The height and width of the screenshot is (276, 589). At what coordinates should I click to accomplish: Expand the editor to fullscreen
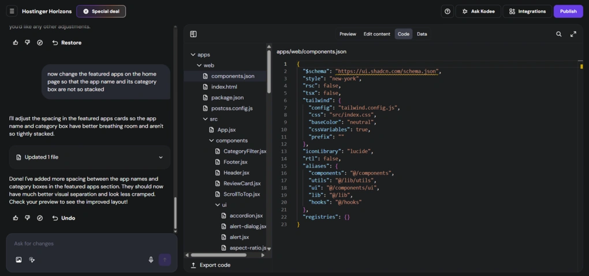573,34
